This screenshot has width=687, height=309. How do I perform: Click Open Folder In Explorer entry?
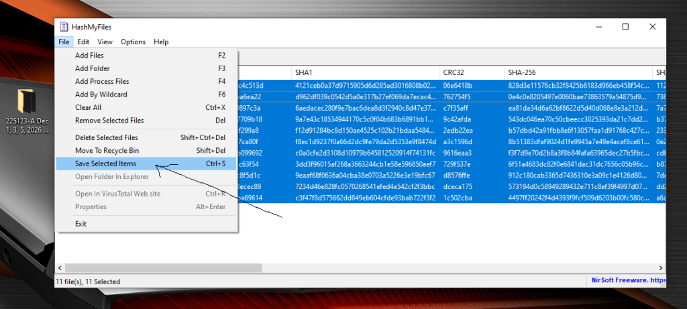click(146, 176)
